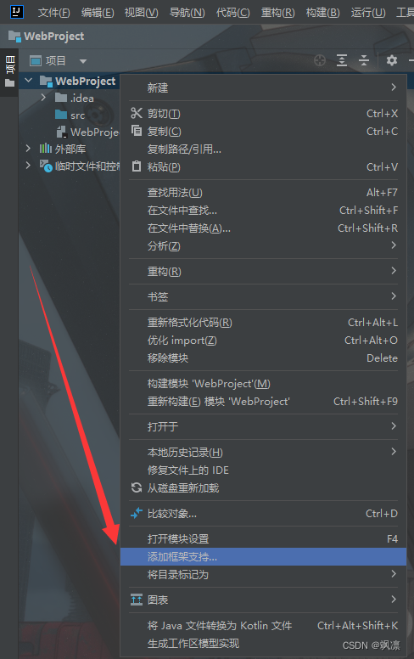Viewport: 414px width, 659px height.
Task: Click the clipboard icon beside 粘贴(P)
Action: point(137,166)
